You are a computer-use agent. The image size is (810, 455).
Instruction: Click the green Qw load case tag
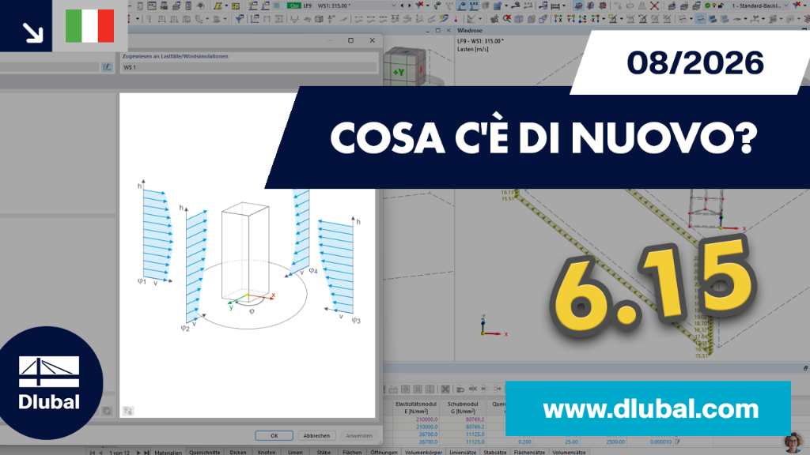tap(294, 6)
